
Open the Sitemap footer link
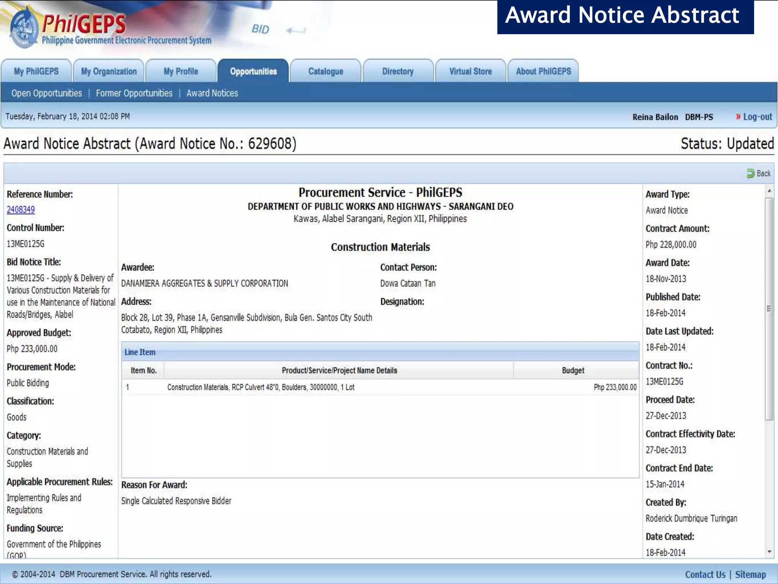[750, 574]
